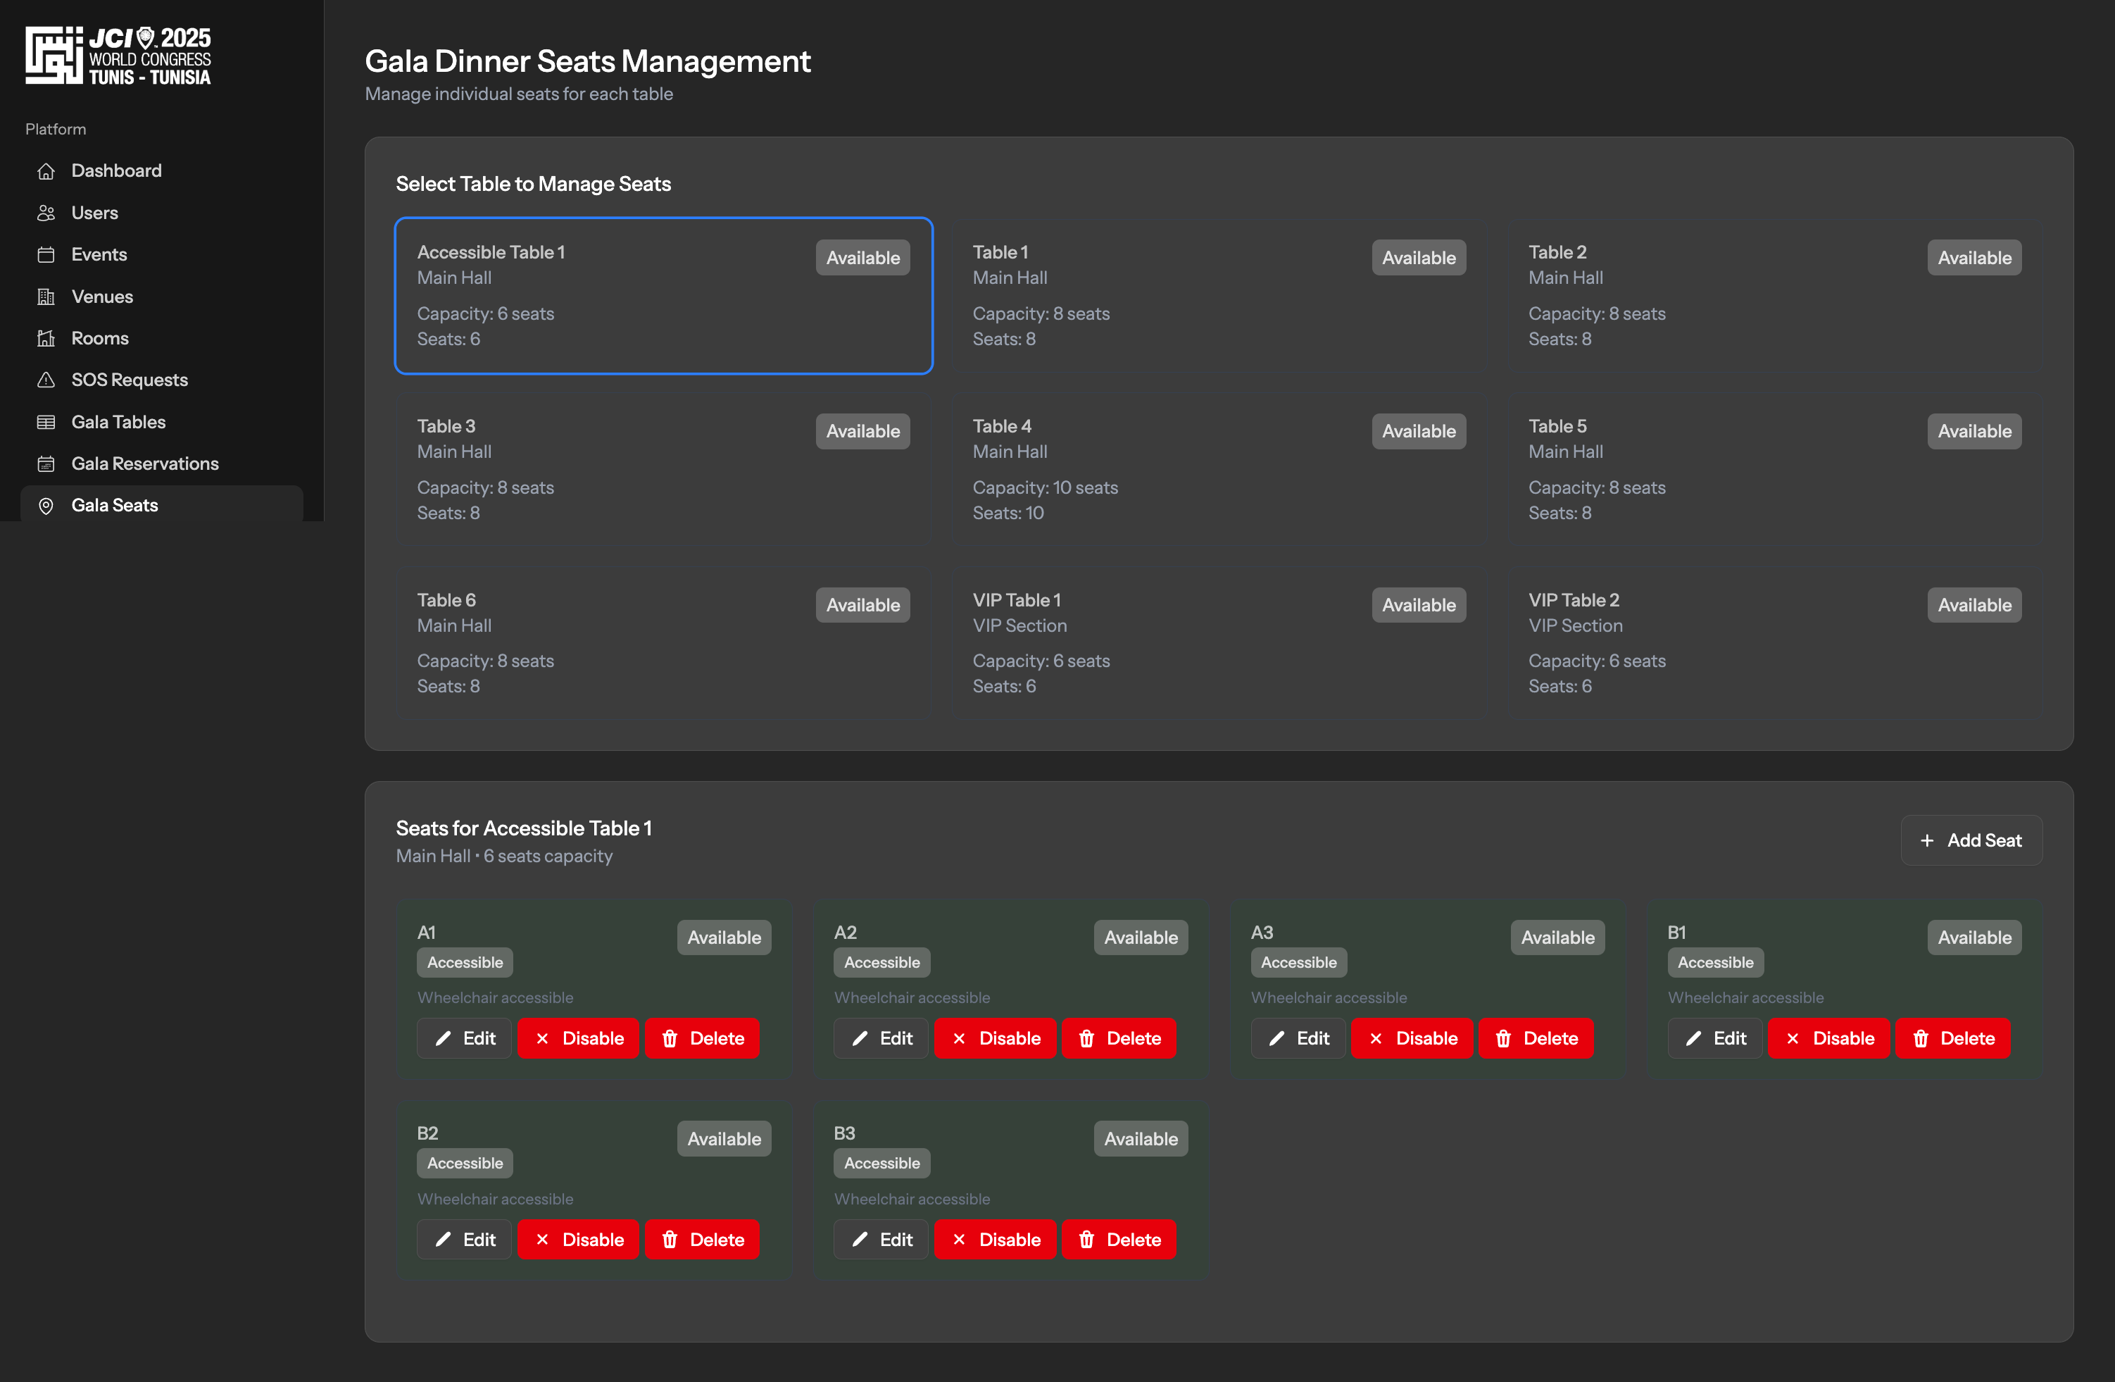
Task: Click the JCI 2025 World Congress logo
Action: tap(118, 55)
